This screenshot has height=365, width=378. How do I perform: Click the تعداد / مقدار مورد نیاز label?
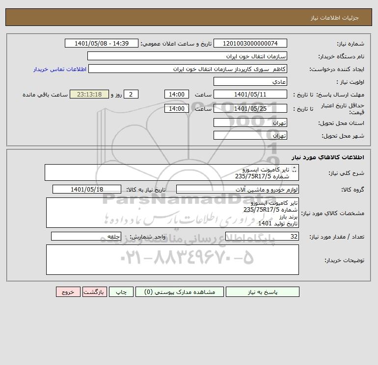point(337,237)
